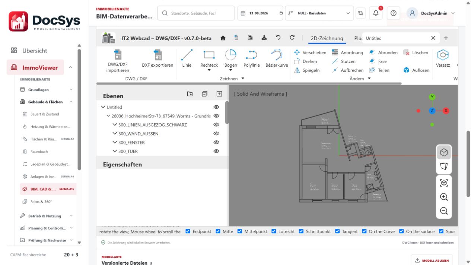This screenshot has width=471, height=265.
Task: Open the help question mark icon
Action: pos(393,13)
